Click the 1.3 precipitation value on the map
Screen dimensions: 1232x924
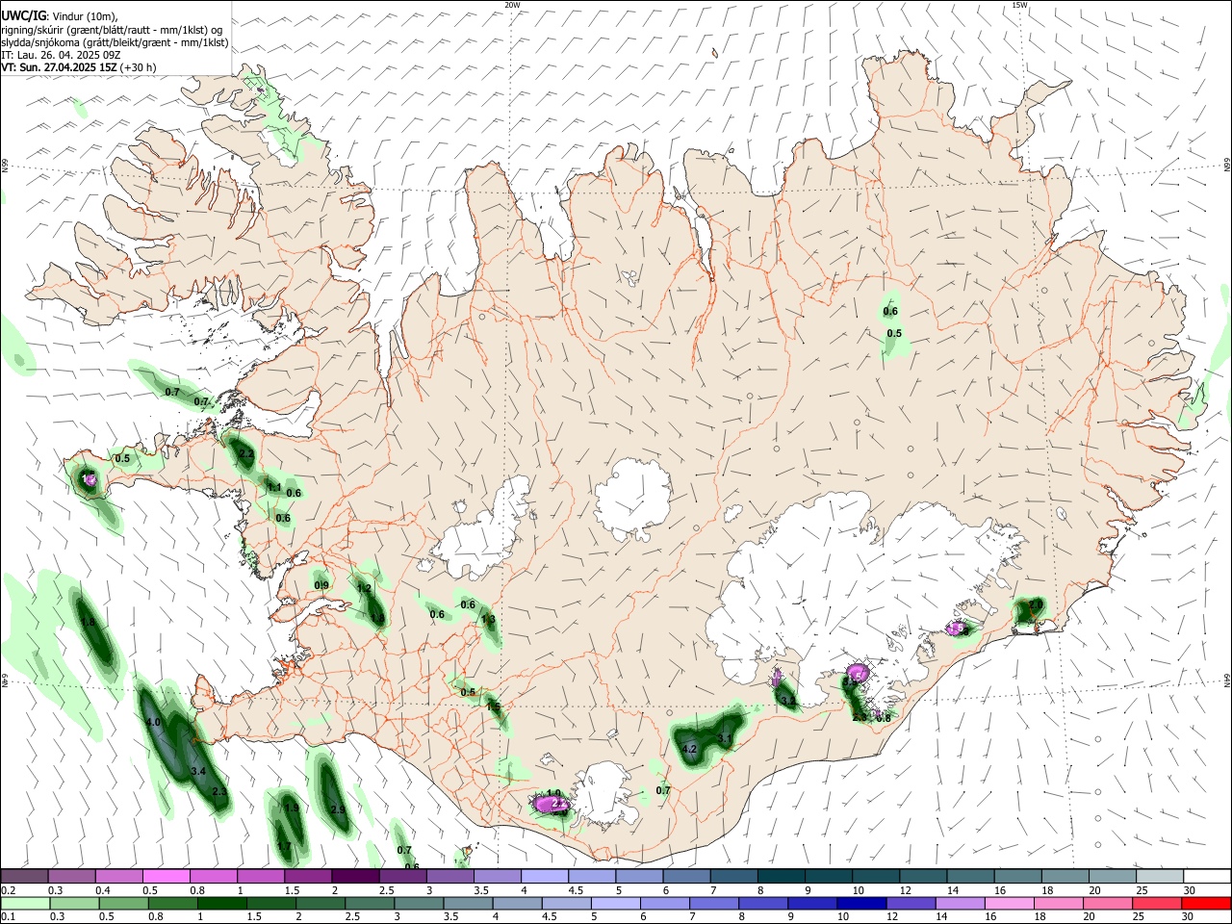click(x=488, y=620)
